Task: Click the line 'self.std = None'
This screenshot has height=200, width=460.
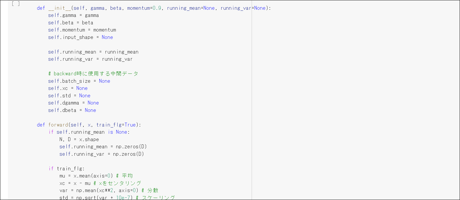Action: click(69, 96)
